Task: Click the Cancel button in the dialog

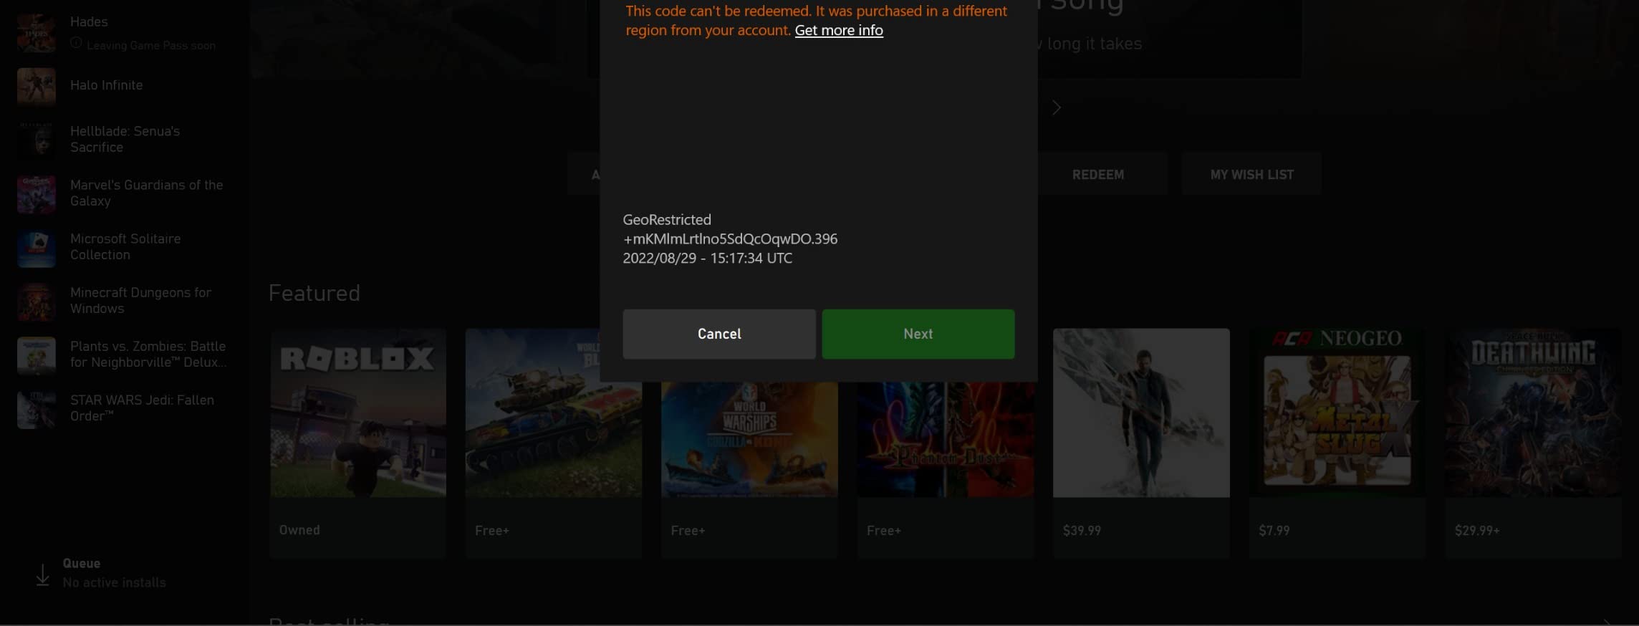Action: pos(718,334)
